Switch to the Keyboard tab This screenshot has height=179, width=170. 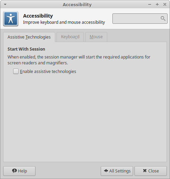70,37
